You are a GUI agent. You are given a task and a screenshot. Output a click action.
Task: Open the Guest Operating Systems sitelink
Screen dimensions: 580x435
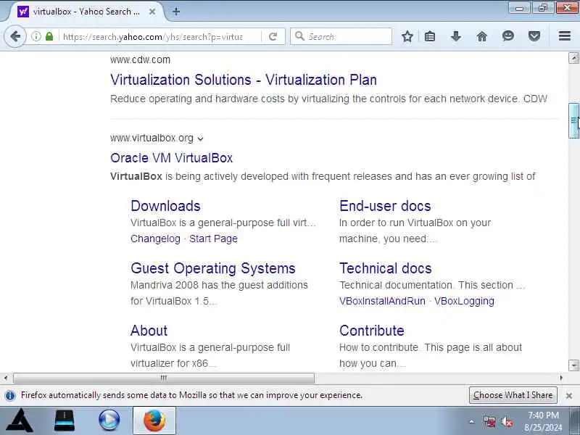click(x=213, y=268)
